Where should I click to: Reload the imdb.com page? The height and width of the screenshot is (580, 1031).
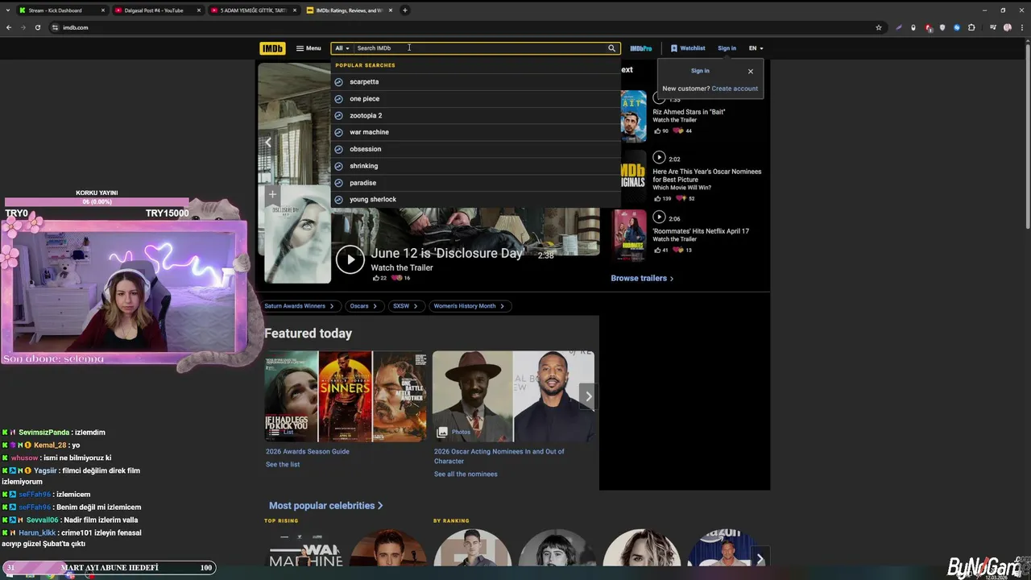click(x=37, y=27)
